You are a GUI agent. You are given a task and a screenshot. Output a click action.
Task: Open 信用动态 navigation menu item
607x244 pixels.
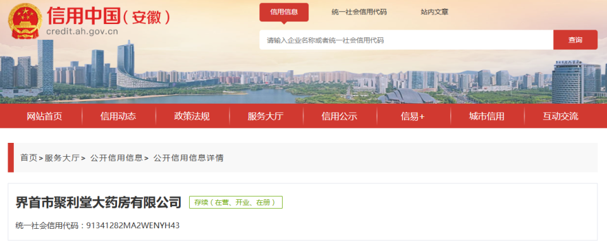point(118,116)
